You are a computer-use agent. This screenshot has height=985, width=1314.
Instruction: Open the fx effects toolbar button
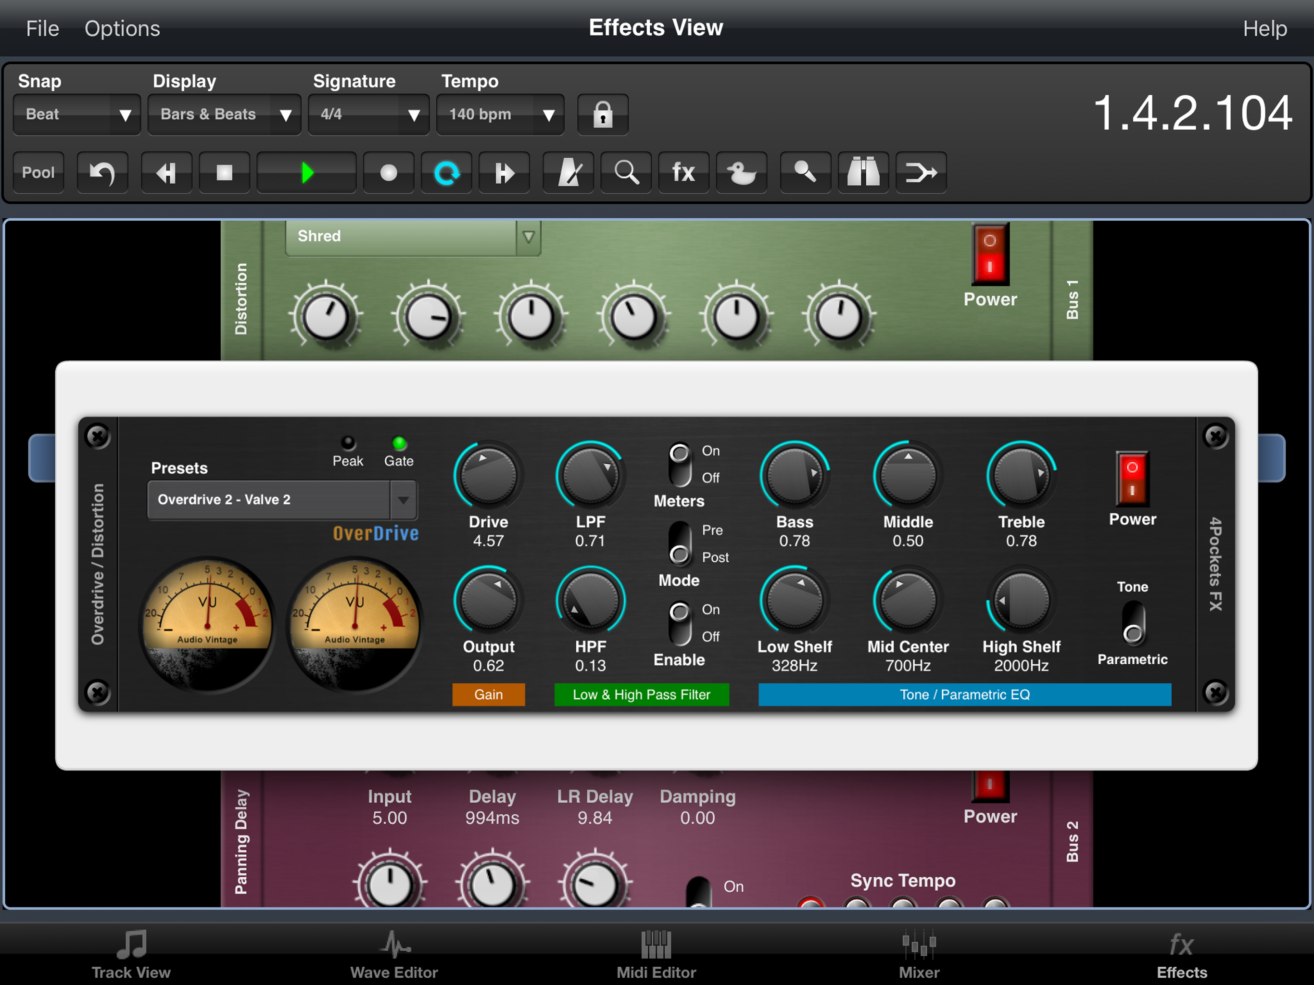pyautogui.click(x=684, y=173)
